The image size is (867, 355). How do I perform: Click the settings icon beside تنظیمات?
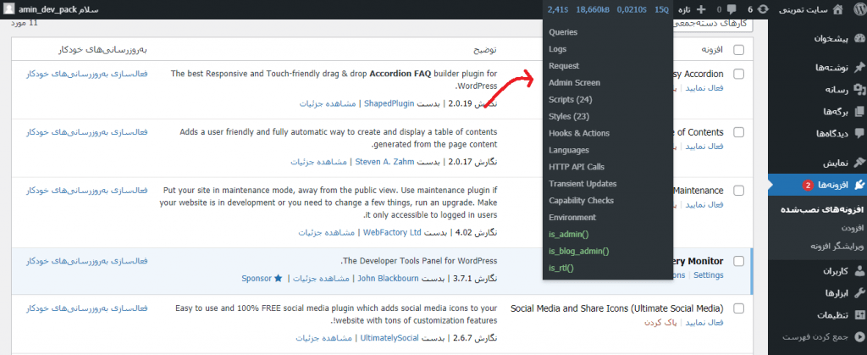click(x=859, y=314)
